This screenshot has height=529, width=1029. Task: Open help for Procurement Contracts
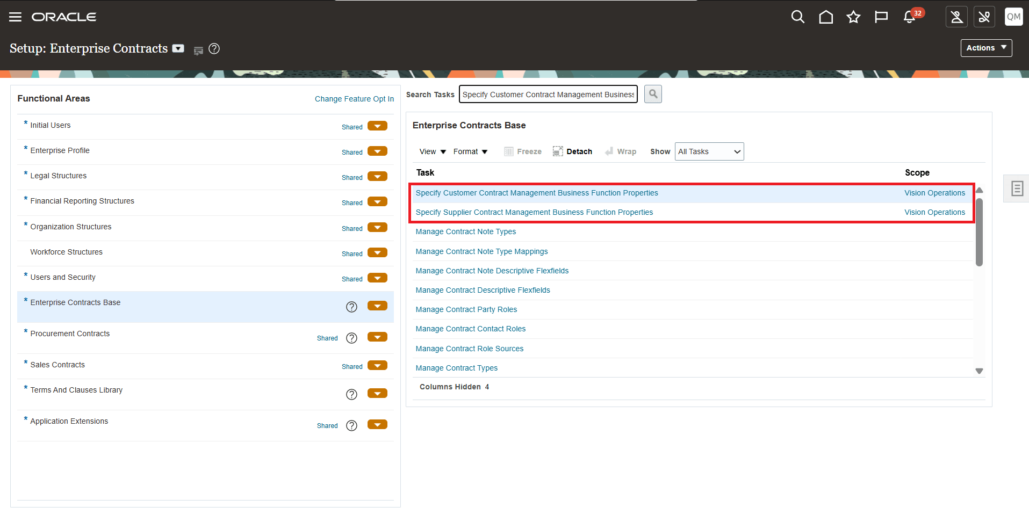tap(351, 338)
